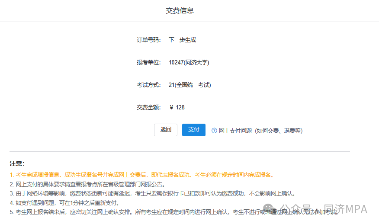
Task: Click notice 2 about 网上支付 requirements
Action: click(x=87, y=184)
